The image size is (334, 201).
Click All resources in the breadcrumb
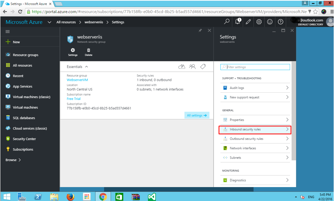pos(66,22)
